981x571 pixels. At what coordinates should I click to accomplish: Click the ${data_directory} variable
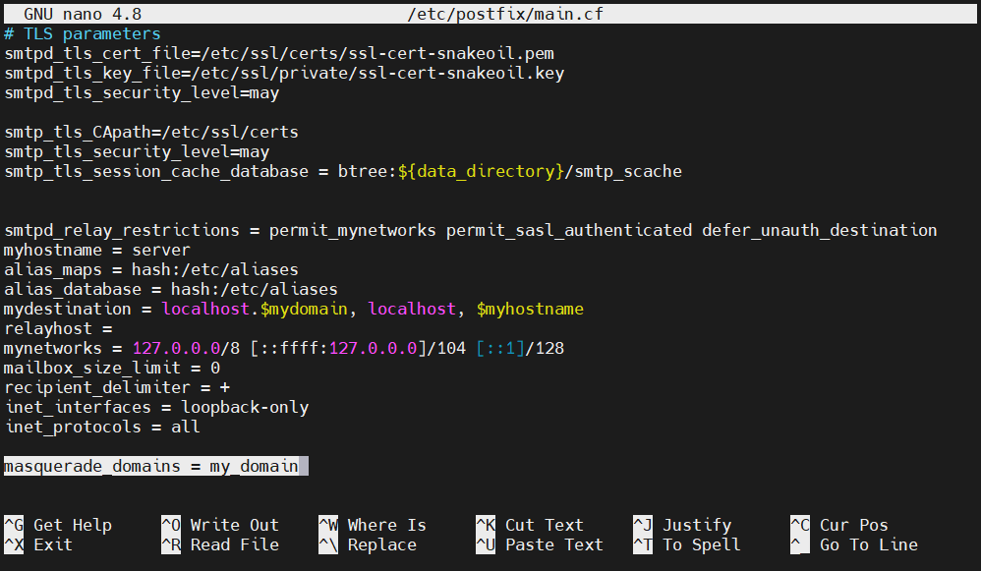481,171
